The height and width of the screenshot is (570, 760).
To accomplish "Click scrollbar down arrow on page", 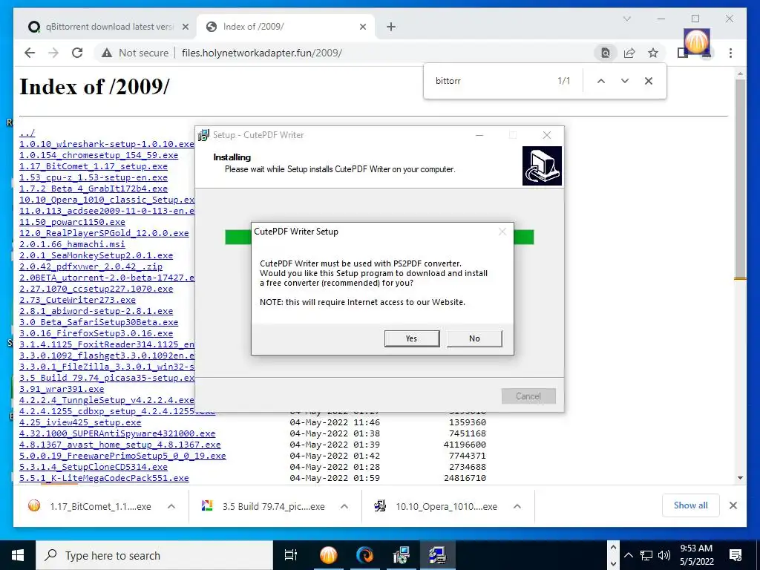I will click(x=740, y=478).
